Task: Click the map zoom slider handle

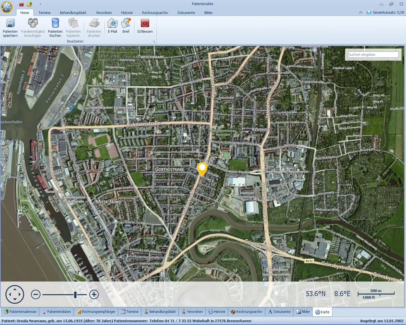Action: (75, 295)
